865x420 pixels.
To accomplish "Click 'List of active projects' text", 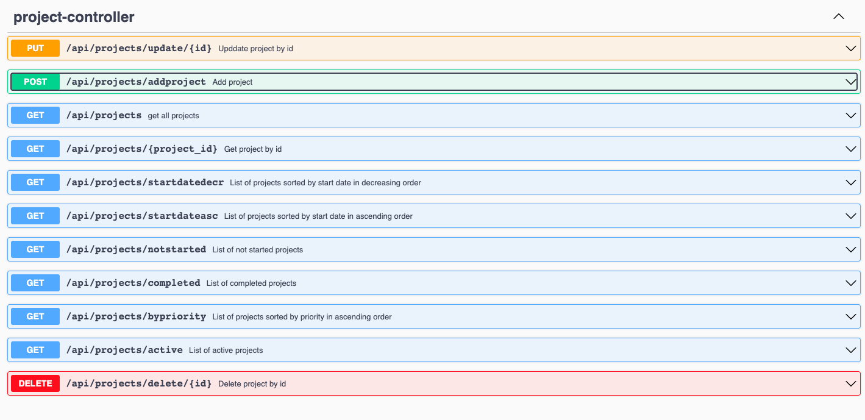I will tap(226, 350).
